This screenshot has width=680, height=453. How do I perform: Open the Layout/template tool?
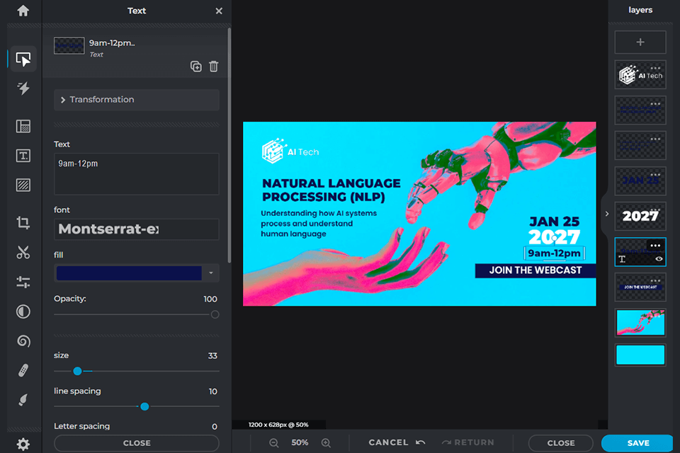[x=23, y=126]
